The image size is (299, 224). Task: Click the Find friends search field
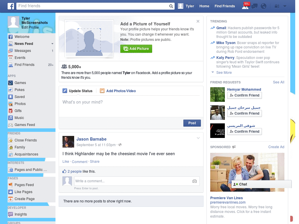(x=93, y=6)
